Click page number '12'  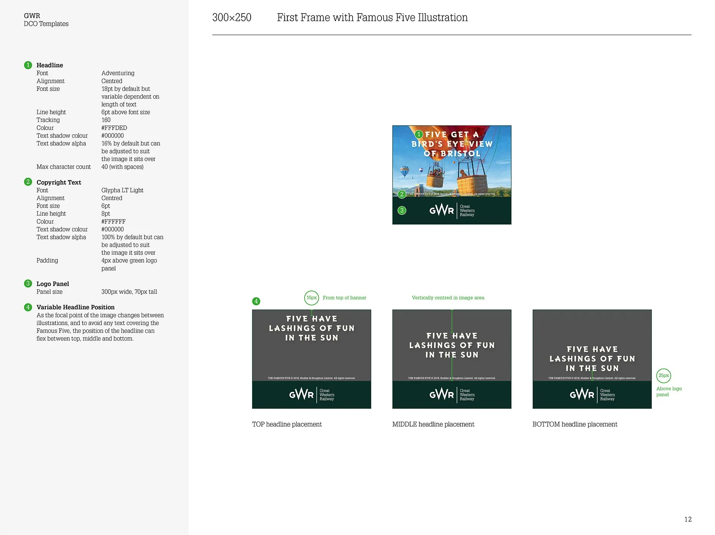688,520
